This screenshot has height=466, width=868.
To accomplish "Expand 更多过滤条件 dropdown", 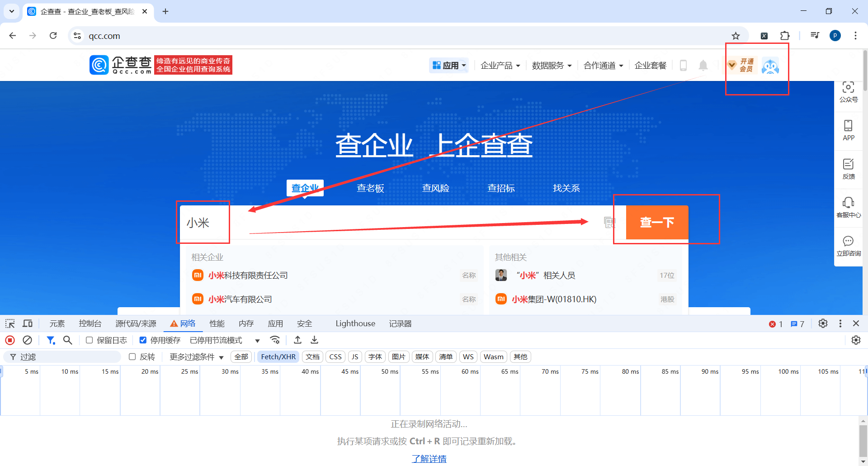I will pyautogui.click(x=197, y=357).
